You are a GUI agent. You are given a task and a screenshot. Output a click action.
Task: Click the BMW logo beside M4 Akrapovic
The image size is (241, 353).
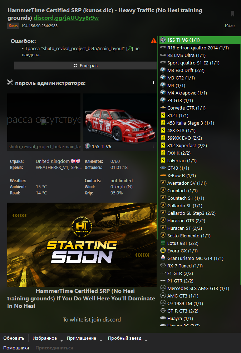(x=163, y=92)
